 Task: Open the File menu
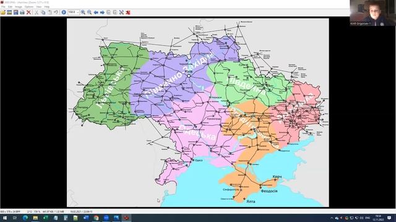3,7
